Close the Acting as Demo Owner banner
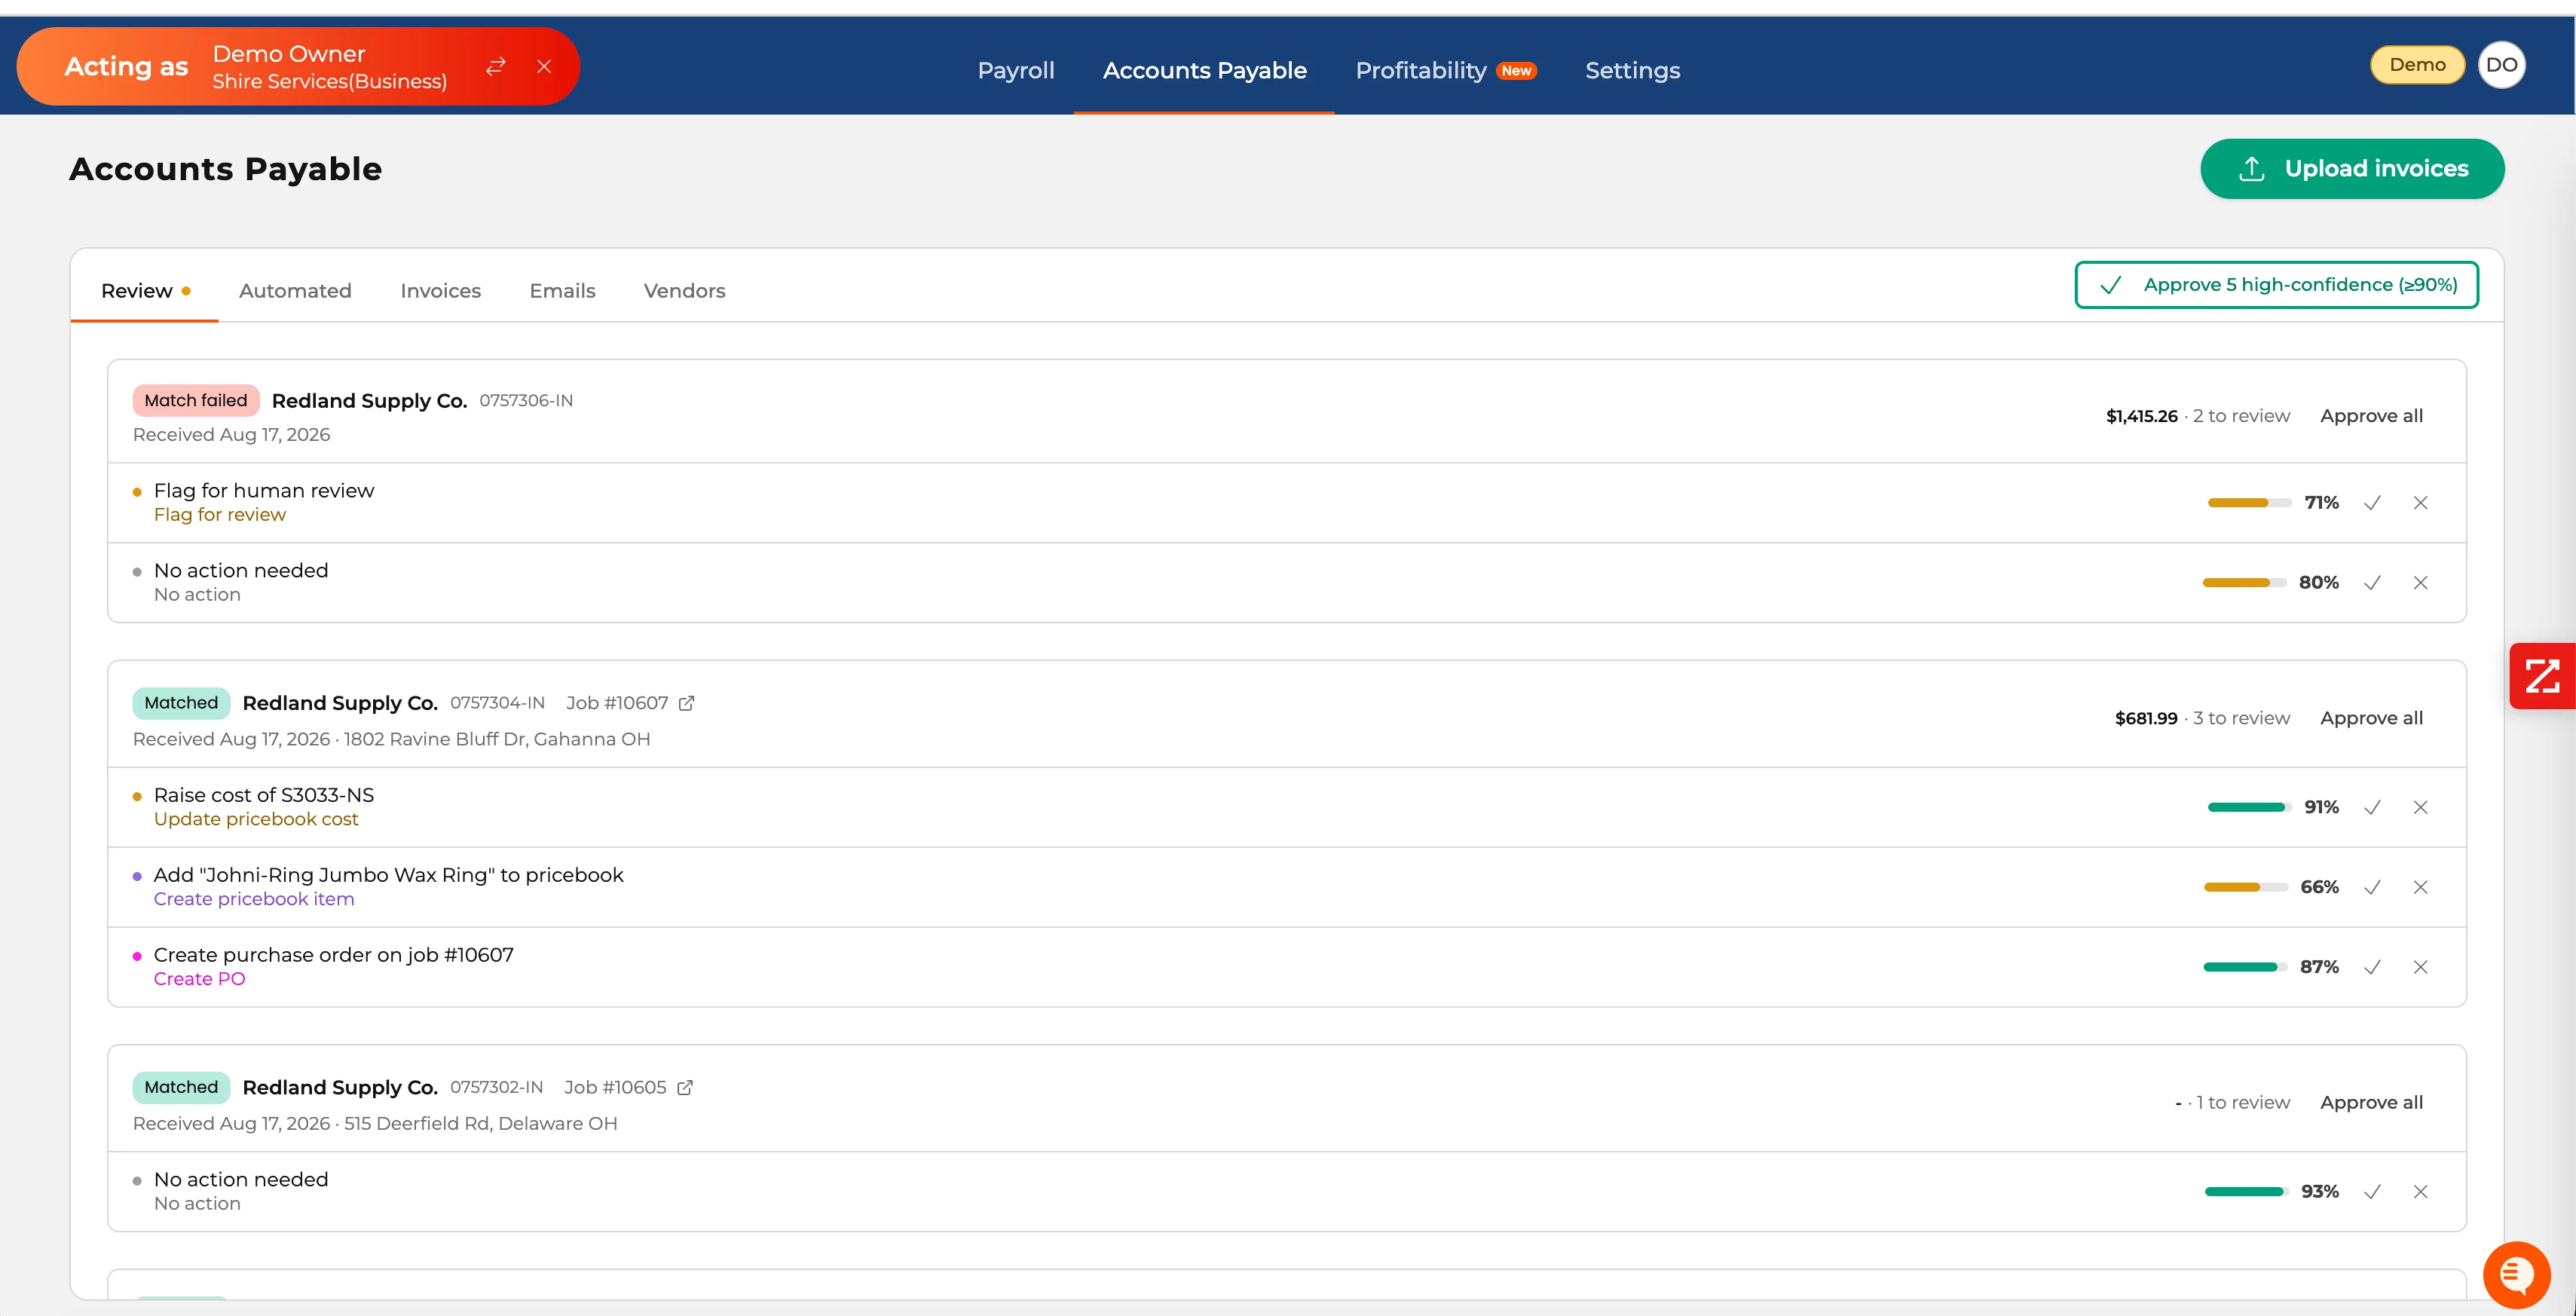The height and width of the screenshot is (1316, 2576). pyautogui.click(x=544, y=67)
